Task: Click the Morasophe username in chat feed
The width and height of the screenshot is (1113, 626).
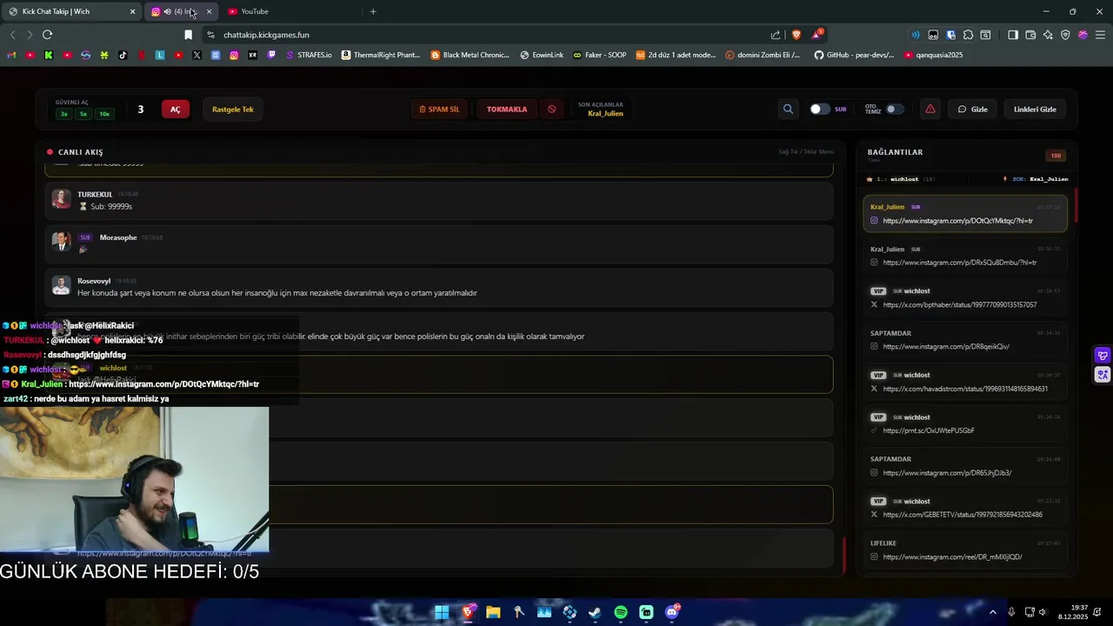Action: pos(118,237)
